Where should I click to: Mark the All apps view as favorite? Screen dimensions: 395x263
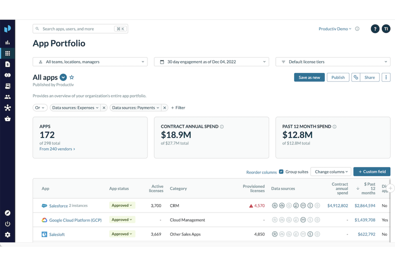[x=72, y=77]
